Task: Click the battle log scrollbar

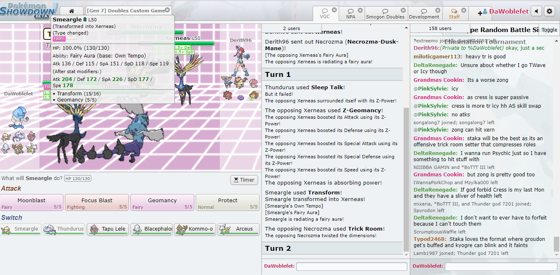Action: 406,164
